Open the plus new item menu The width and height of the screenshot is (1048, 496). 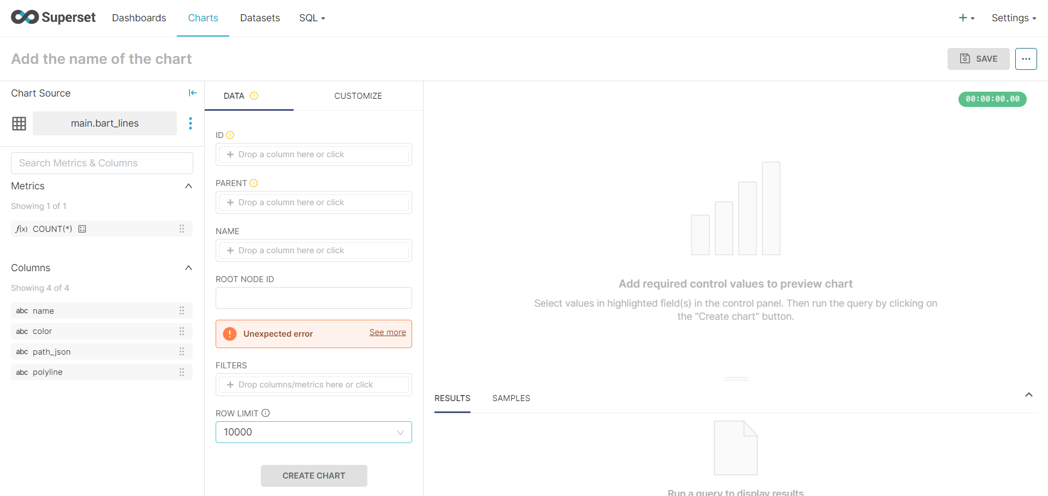point(966,18)
